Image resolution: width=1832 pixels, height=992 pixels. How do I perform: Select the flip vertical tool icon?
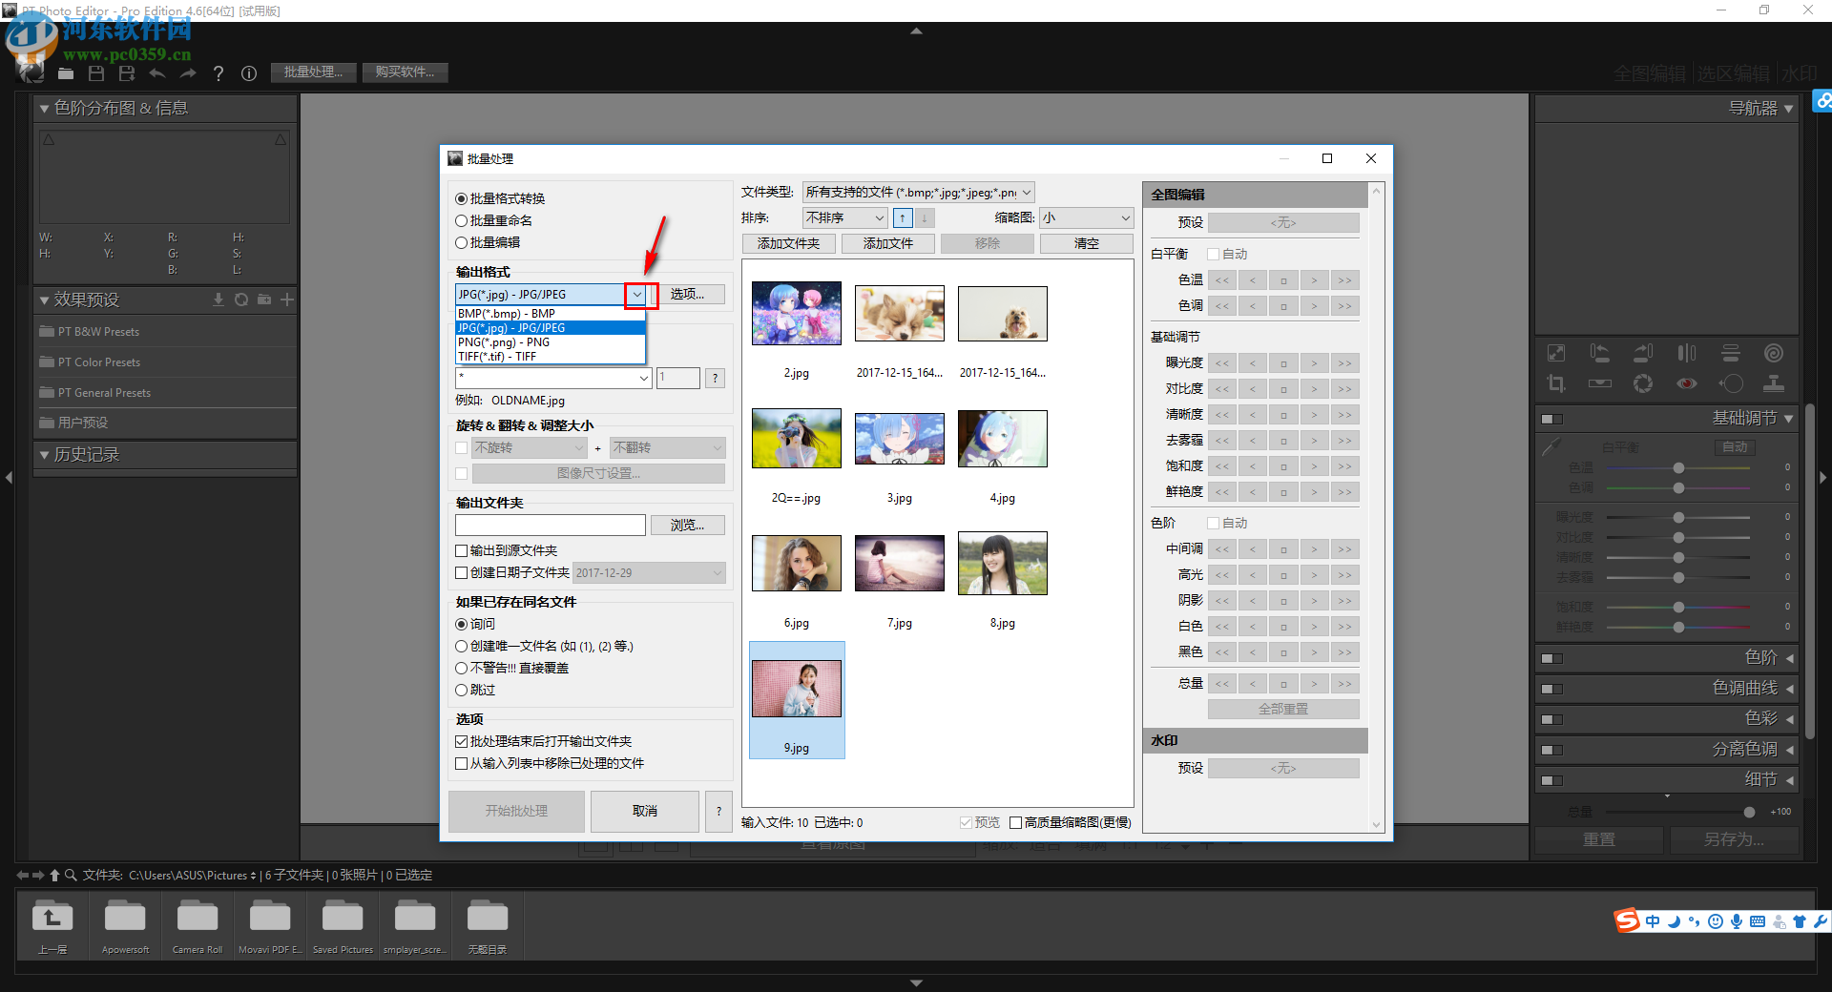(1731, 354)
